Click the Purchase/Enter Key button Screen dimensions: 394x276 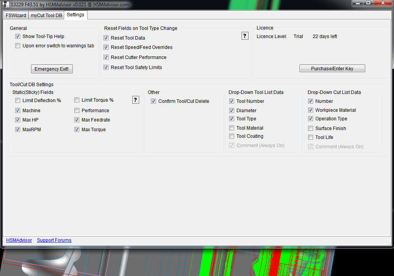click(x=332, y=69)
